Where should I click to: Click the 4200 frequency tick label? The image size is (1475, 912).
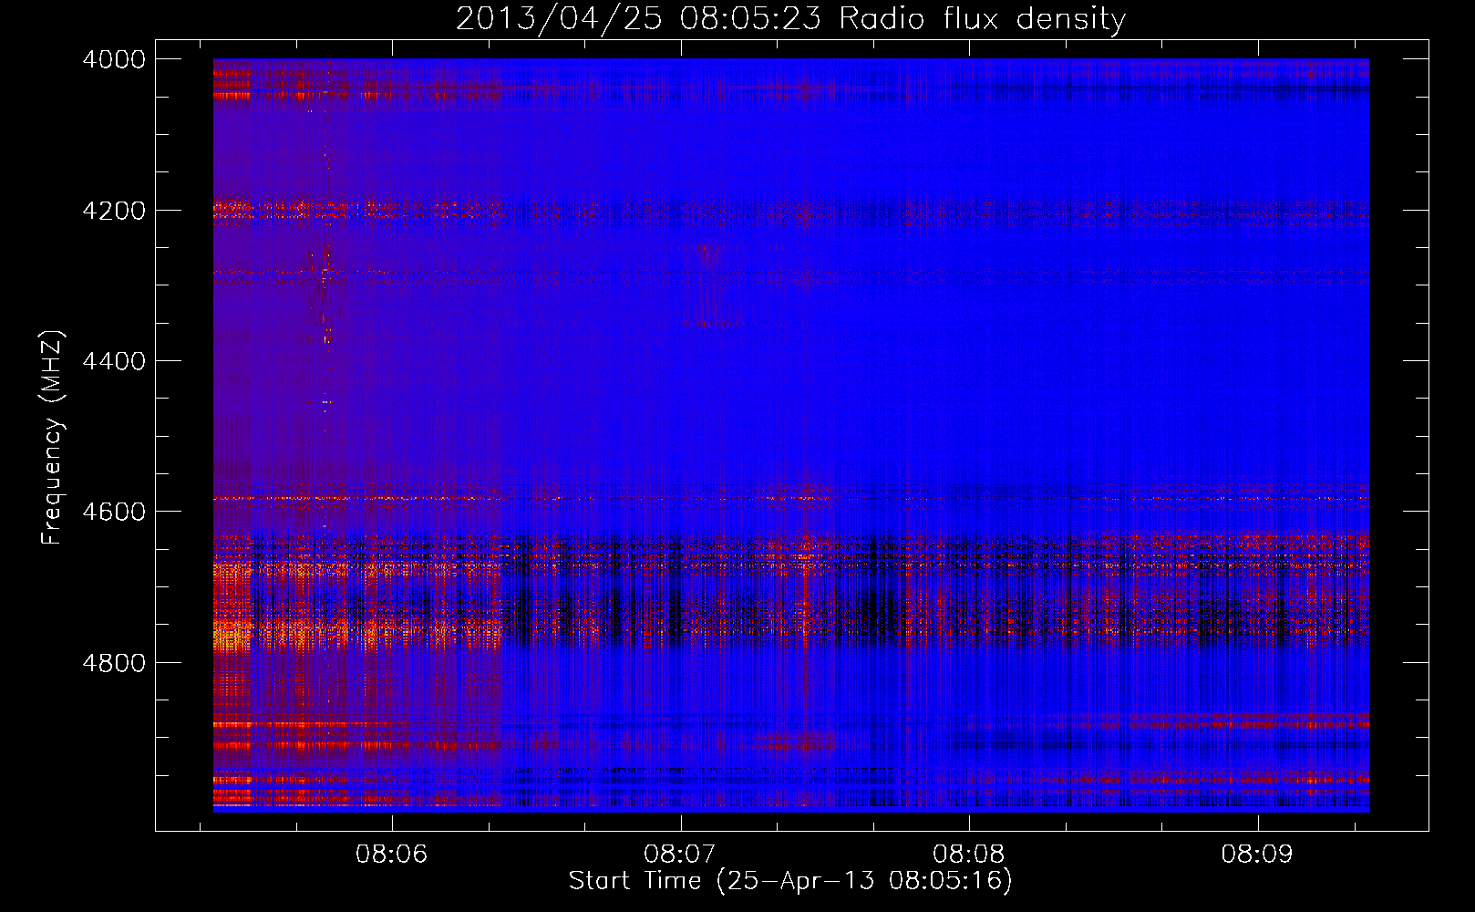[x=114, y=211]
